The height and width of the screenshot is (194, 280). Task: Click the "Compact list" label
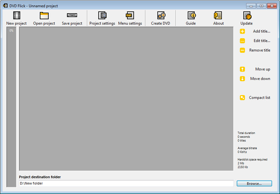tap(259, 98)
